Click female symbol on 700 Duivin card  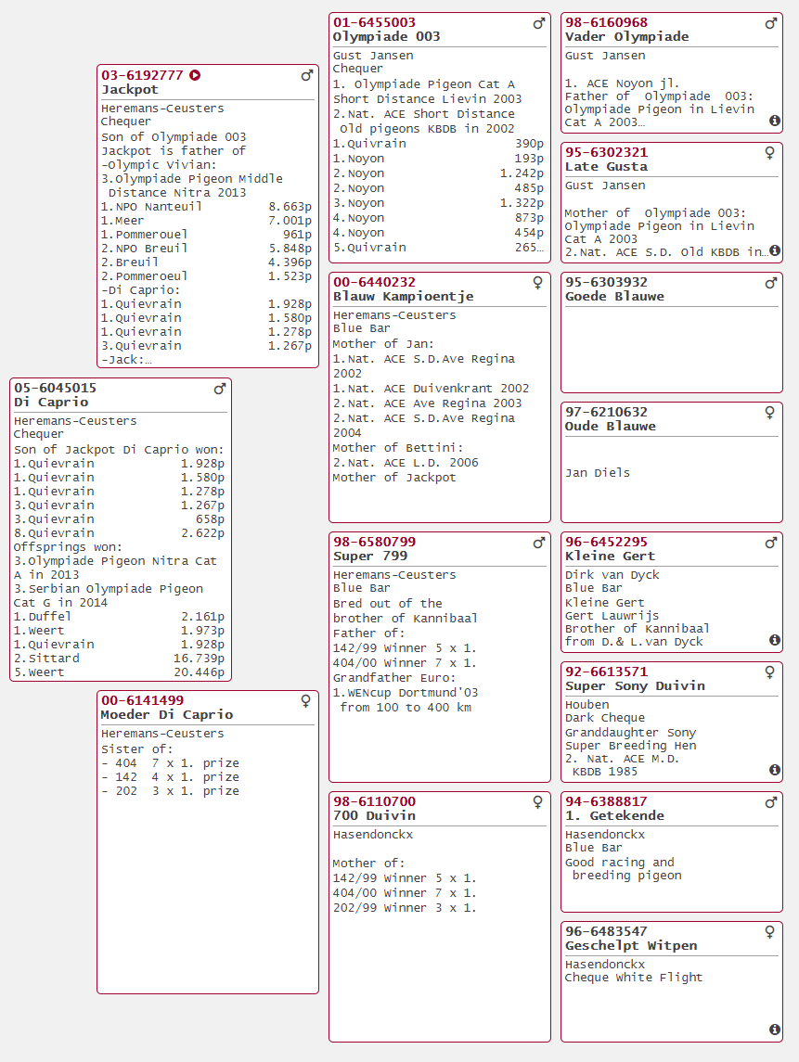pos(537,802)
